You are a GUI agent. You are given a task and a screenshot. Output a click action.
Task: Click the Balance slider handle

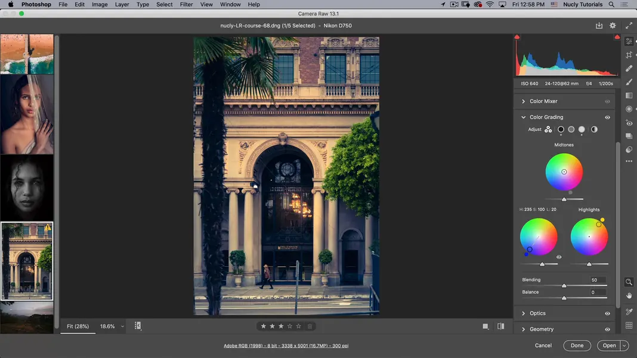(564, 298)
